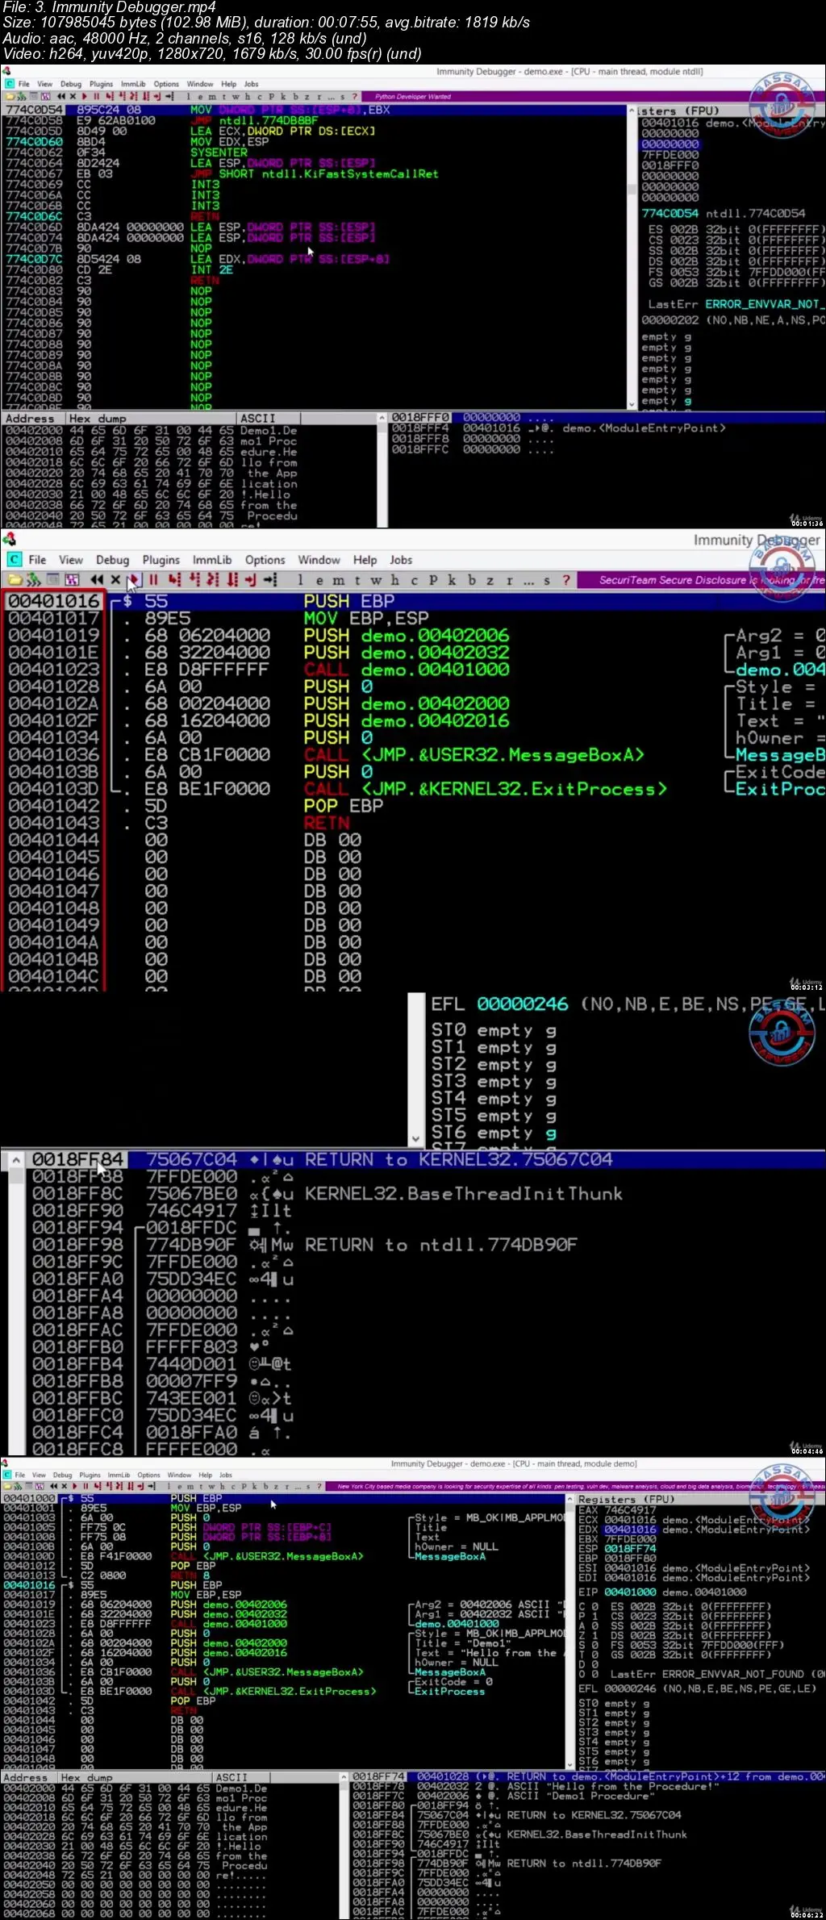The height and width of the screenshot is (1920, 826).
Task: Select 'CALL <JMP.&USER32.MessageBoxA>' in enlarged disassembly
Action: tap(474, 755)
